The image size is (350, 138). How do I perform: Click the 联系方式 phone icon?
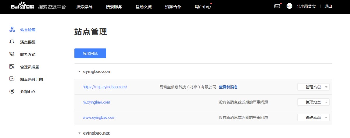[x=12, y=54]
